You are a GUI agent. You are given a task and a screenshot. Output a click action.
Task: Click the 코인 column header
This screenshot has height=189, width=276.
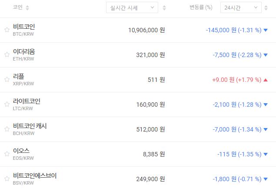pos(18,8)
